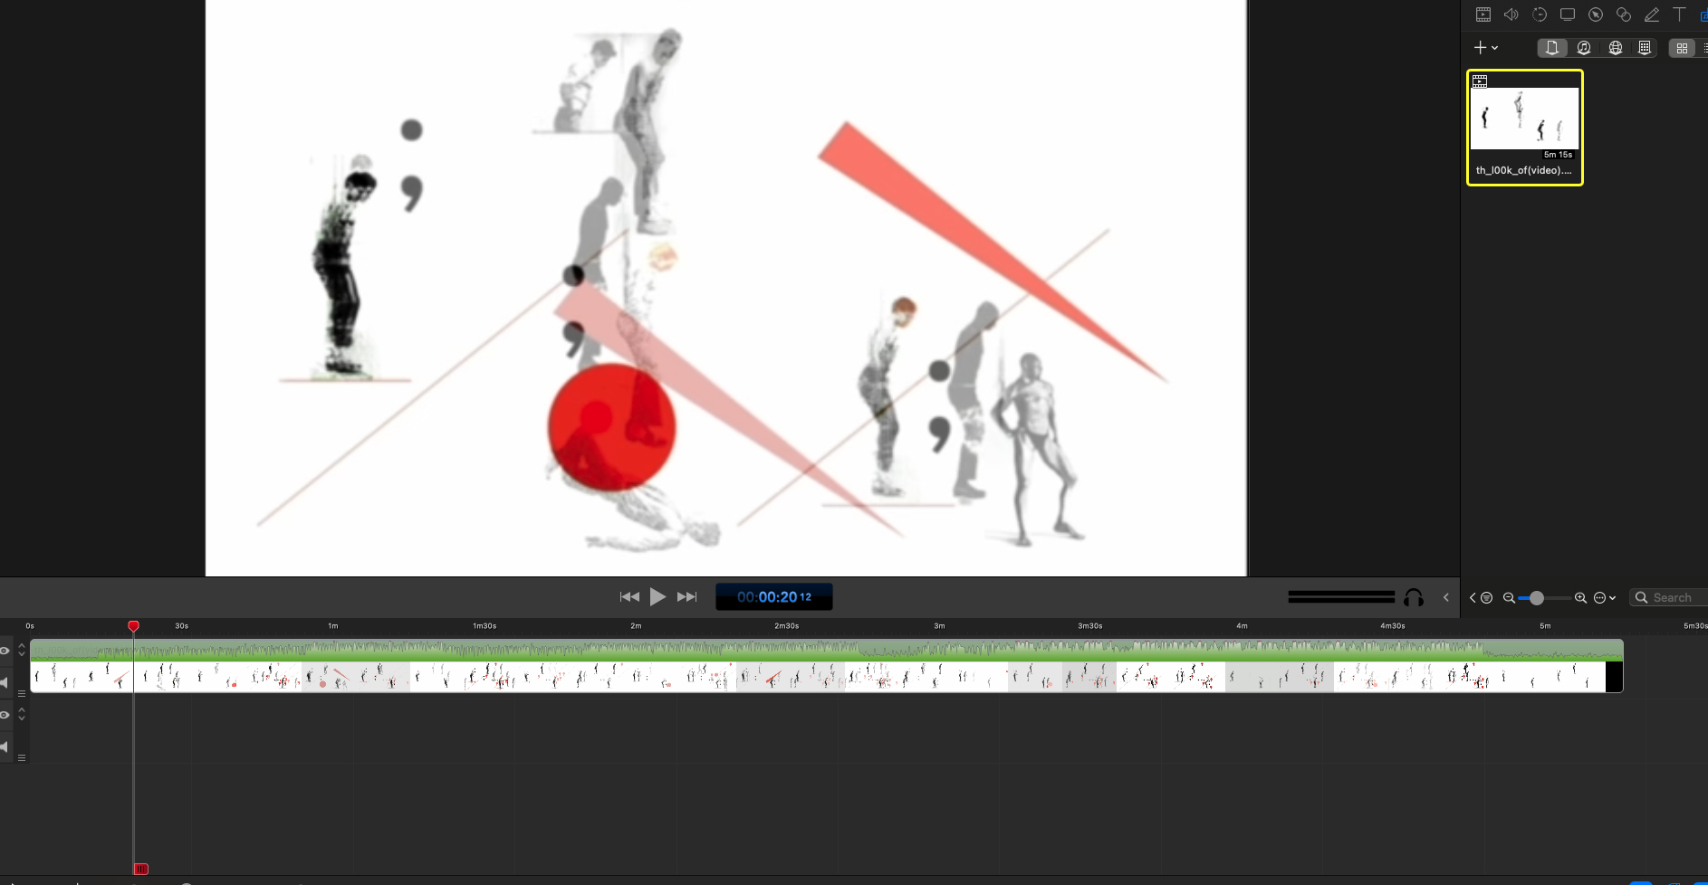Click the red playhead handle at timeline bottom
This screenshot has width=1708, height=885.
tap(140, 869)
